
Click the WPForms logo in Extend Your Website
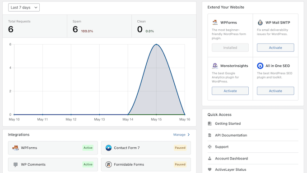pyautogui.click(x=215, y=22)
